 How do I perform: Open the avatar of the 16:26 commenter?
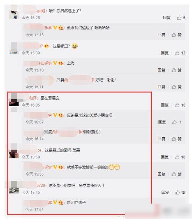click(14, 14)
